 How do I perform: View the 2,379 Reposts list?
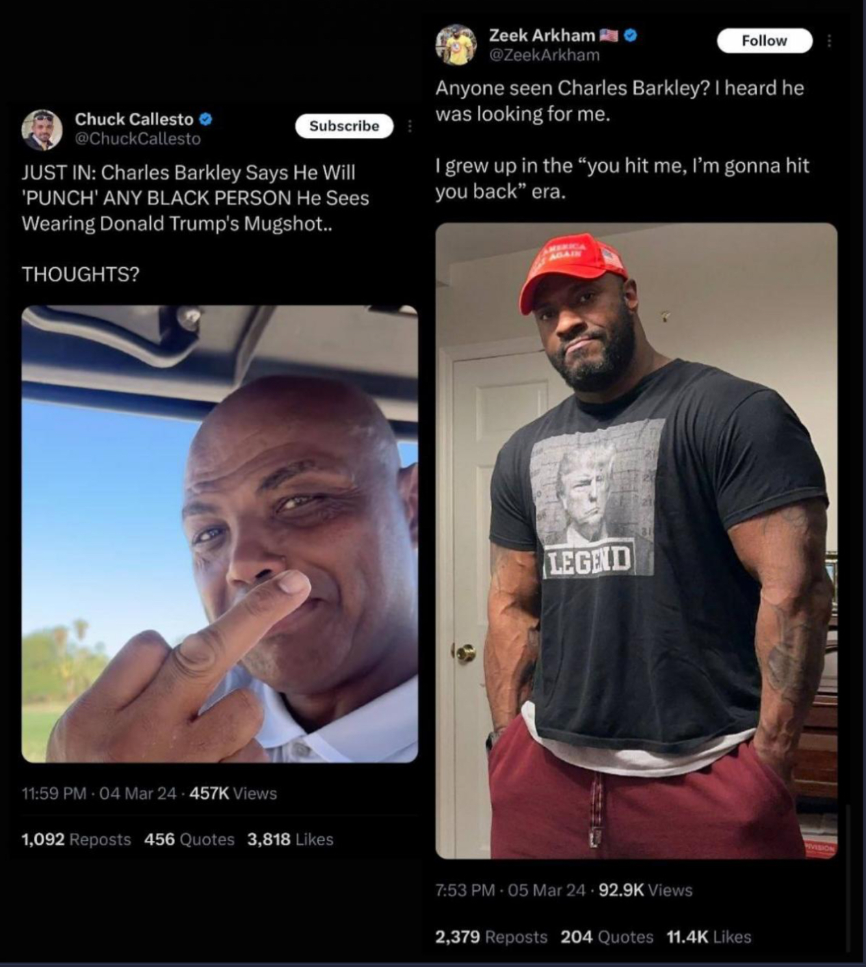click(491, 937)
